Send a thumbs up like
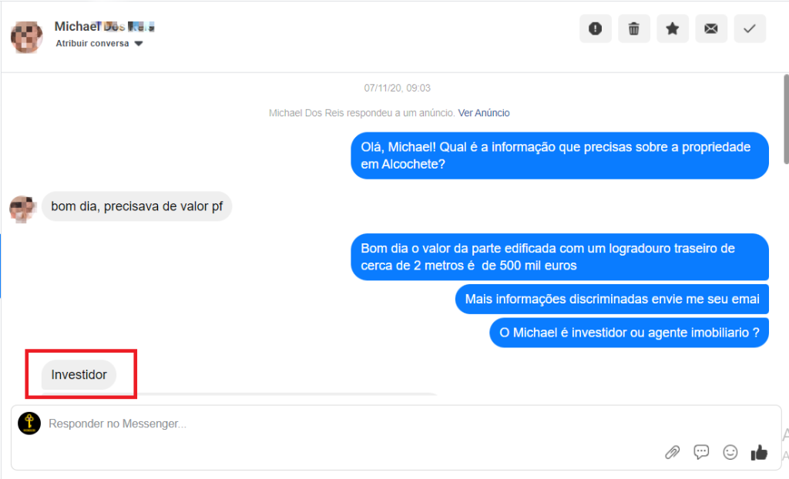 [759, 452]
